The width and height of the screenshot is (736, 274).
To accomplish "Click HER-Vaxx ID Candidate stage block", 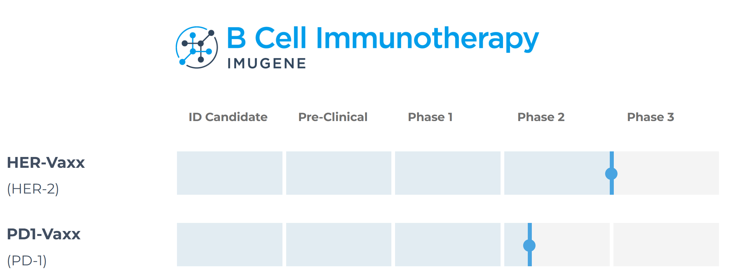I will tap(230, 173).
